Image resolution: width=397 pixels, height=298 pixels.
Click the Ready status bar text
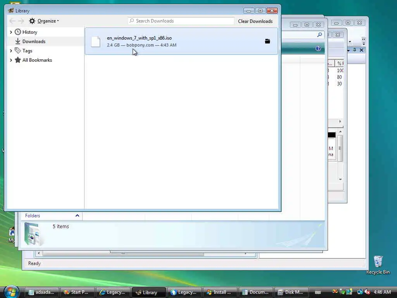[x=35, y=263]
